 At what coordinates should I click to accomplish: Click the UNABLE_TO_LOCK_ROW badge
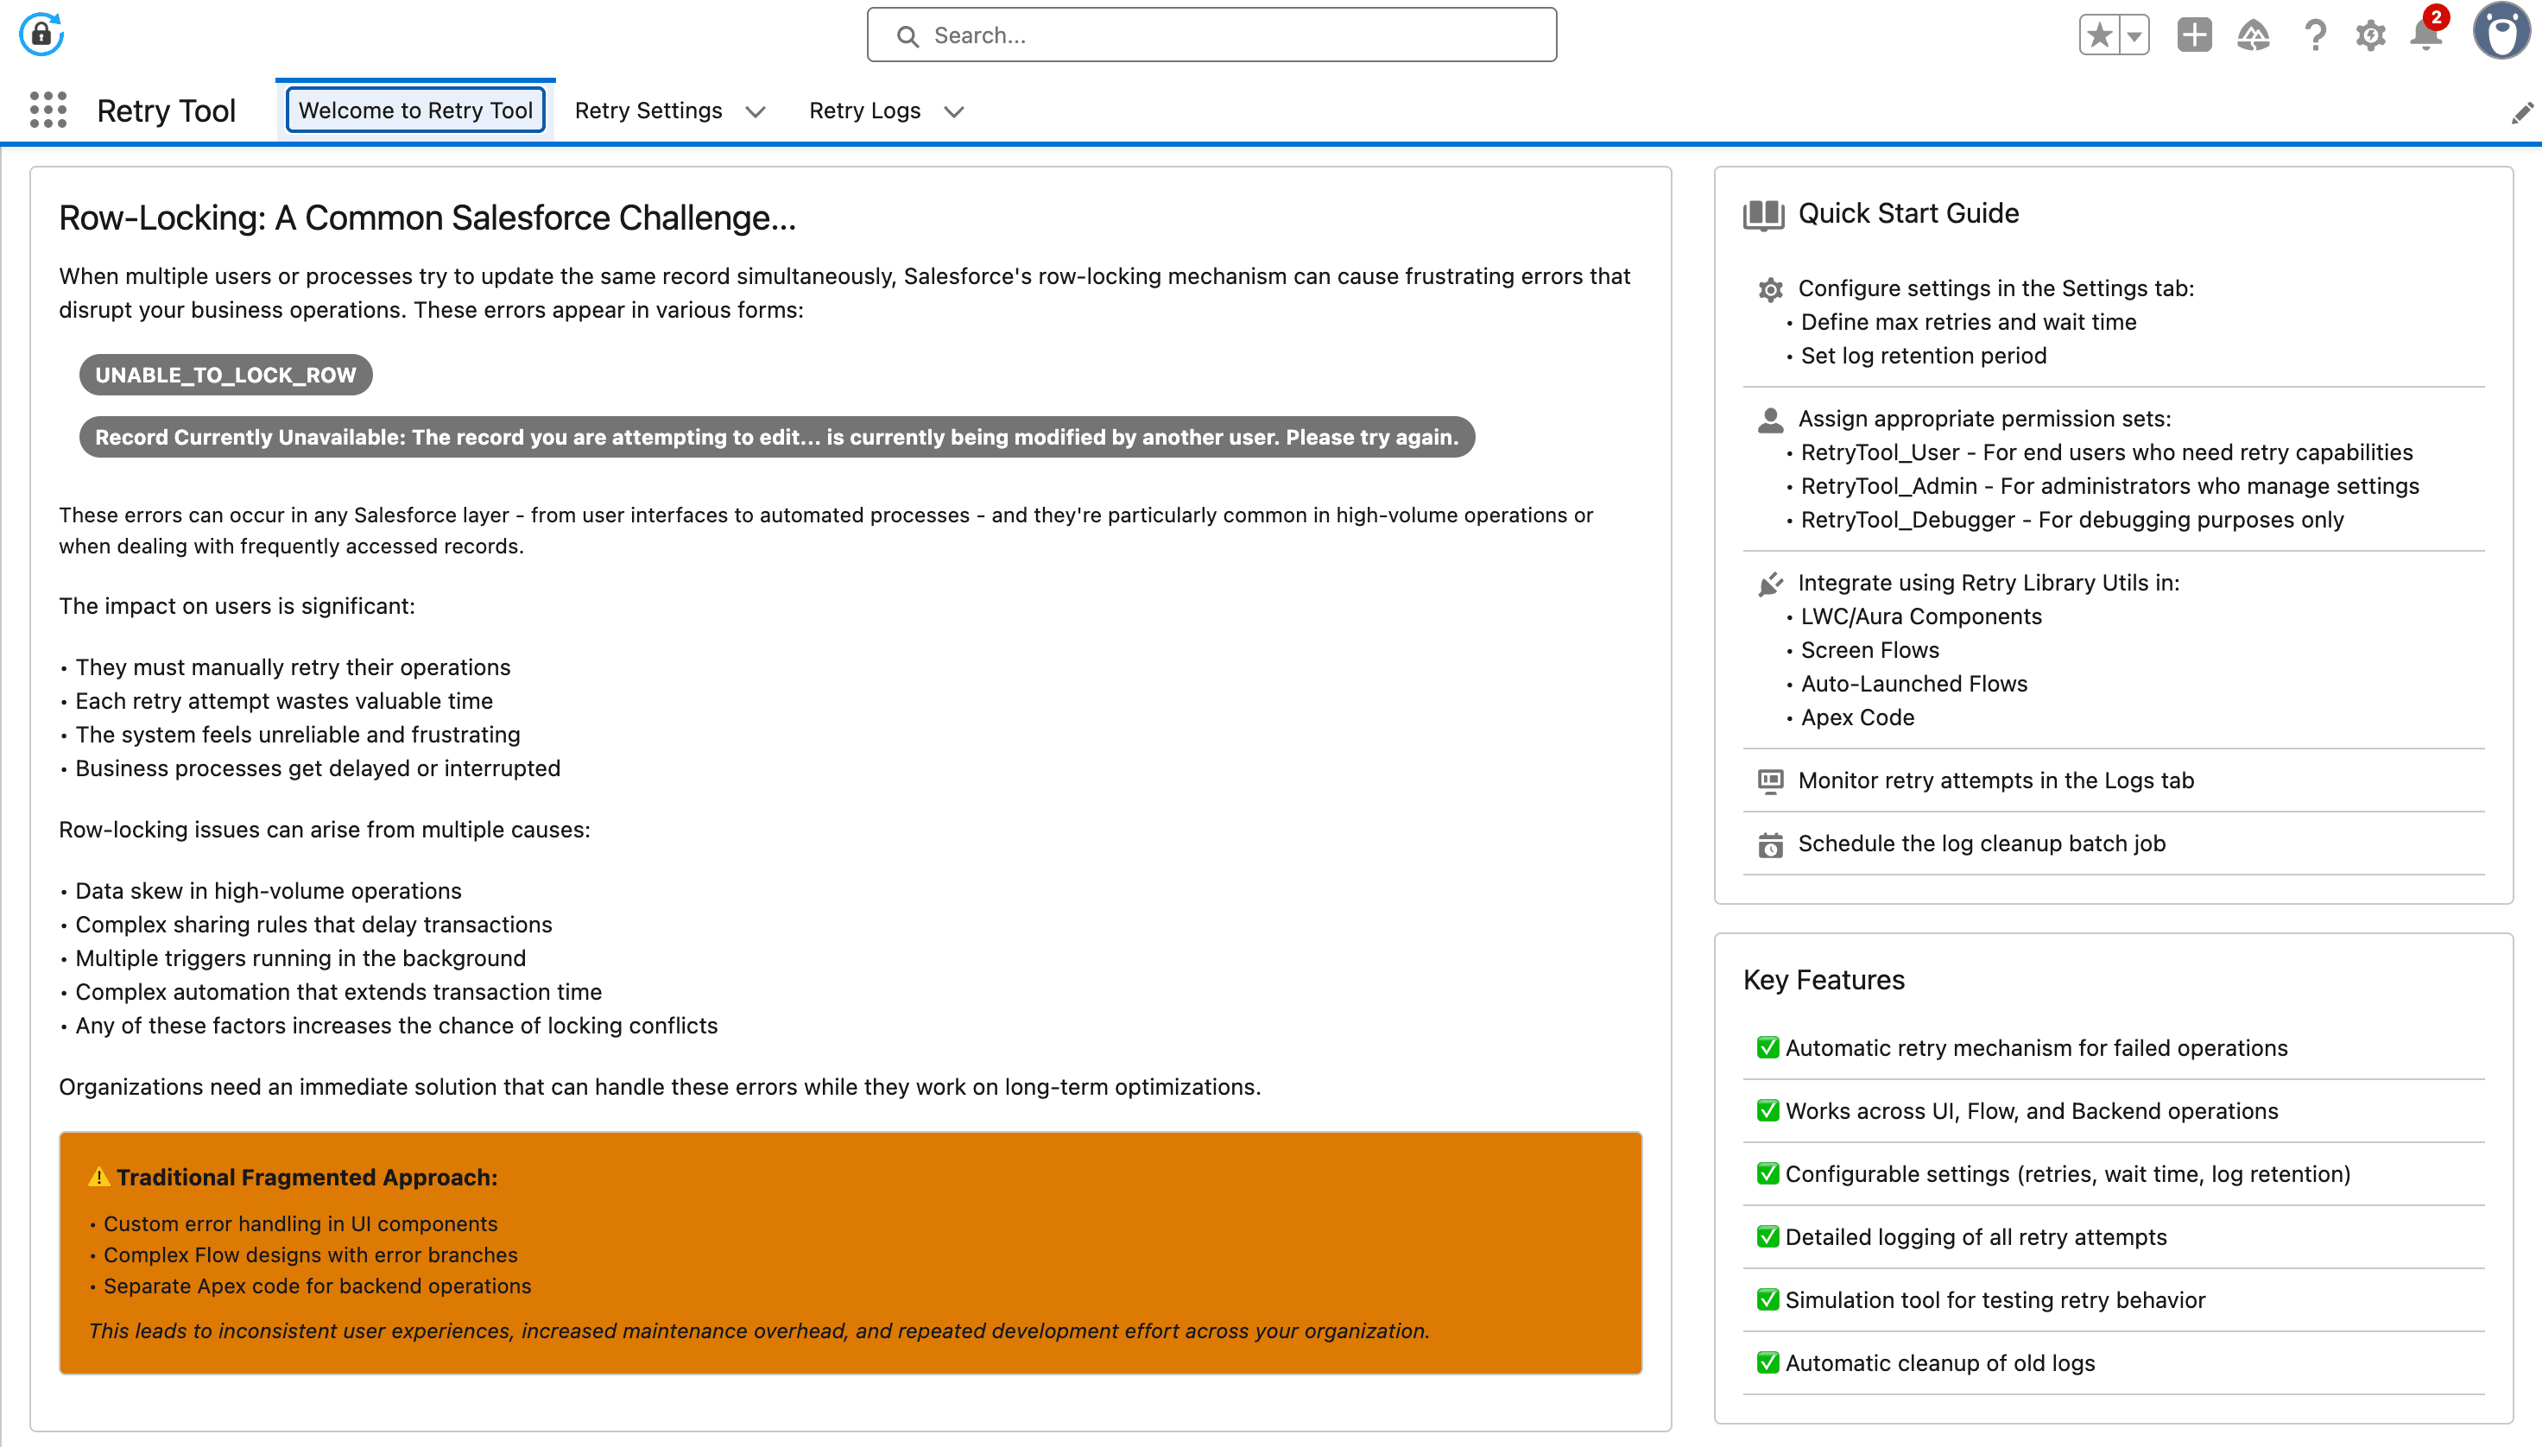point(225,375)
